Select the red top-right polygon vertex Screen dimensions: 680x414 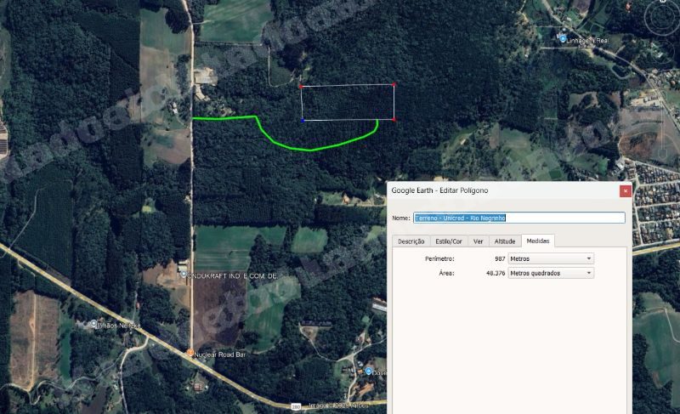point(394,84)
